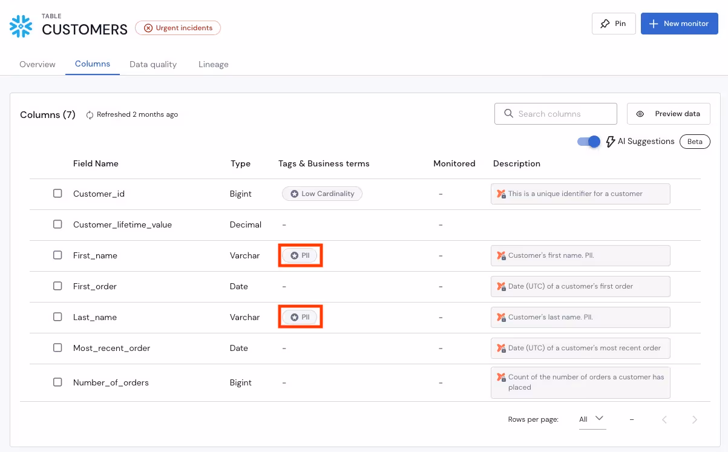728x452 pixels.
Task: Click Tags & Business terms header
Action: coord(324,163)
